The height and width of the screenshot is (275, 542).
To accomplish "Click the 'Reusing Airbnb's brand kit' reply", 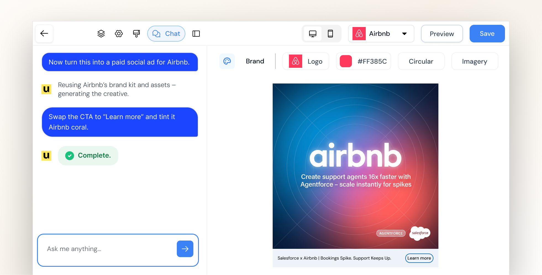I will (x=117, y=89).
